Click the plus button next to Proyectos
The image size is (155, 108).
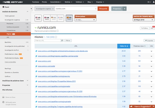(x=125, y=9)
